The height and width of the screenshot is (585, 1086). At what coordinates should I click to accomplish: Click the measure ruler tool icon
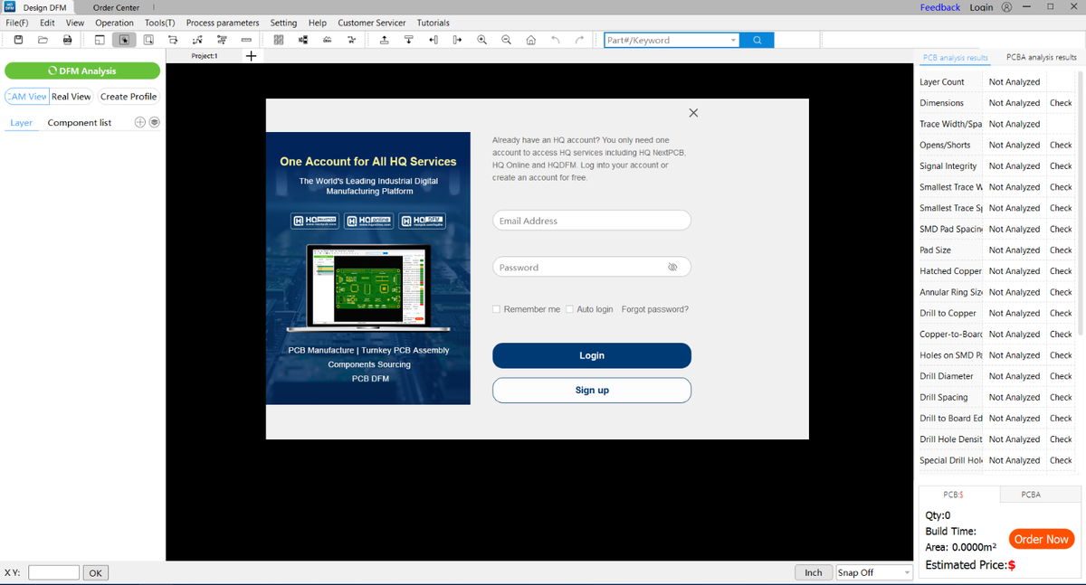246,40
